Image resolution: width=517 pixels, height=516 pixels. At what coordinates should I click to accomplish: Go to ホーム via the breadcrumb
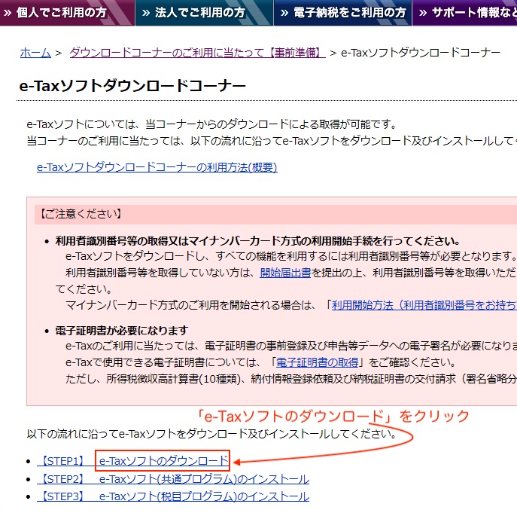point(35,53)
